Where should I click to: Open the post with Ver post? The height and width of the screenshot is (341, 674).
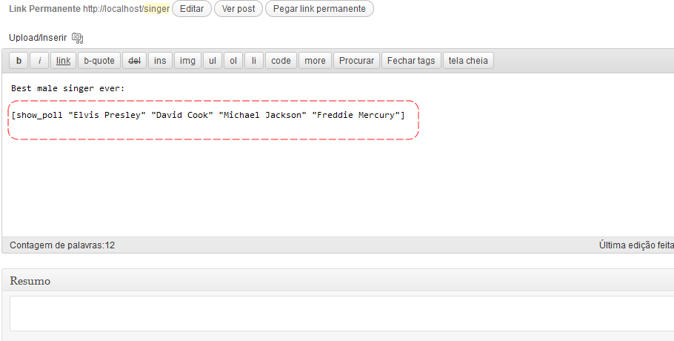tap(238, 9)
